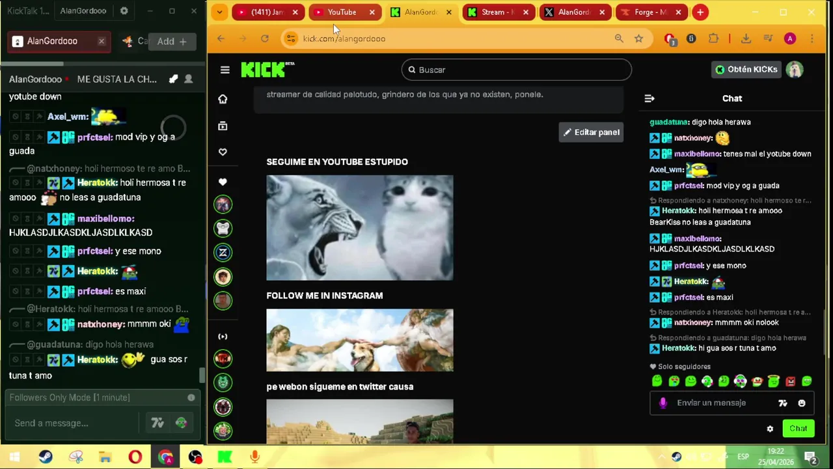
Task: Open the Chrome profile avatar 'A'
Action: [x=790, y=38]
